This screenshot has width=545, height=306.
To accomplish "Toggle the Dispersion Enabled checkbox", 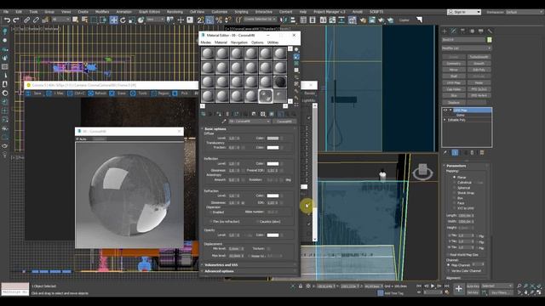I will [211, 212].
